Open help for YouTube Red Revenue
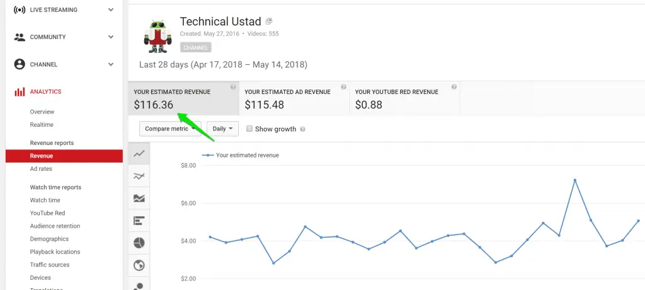The image size is (645, 290). [x=454, y=87]
